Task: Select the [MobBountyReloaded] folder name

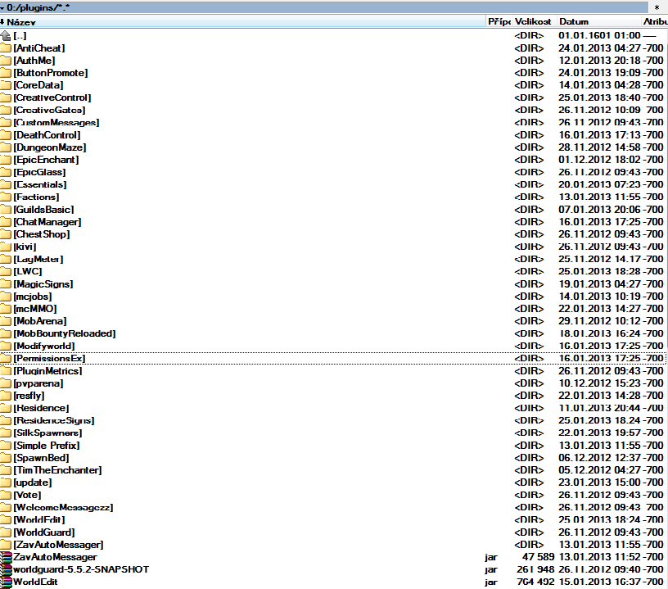Action: point(65,333)
